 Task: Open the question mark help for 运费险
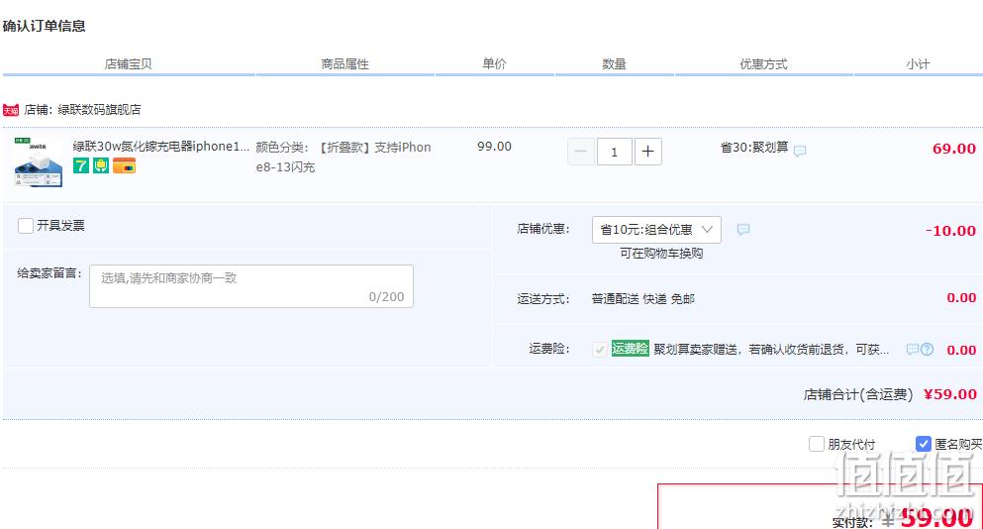[x=928, y=350]
